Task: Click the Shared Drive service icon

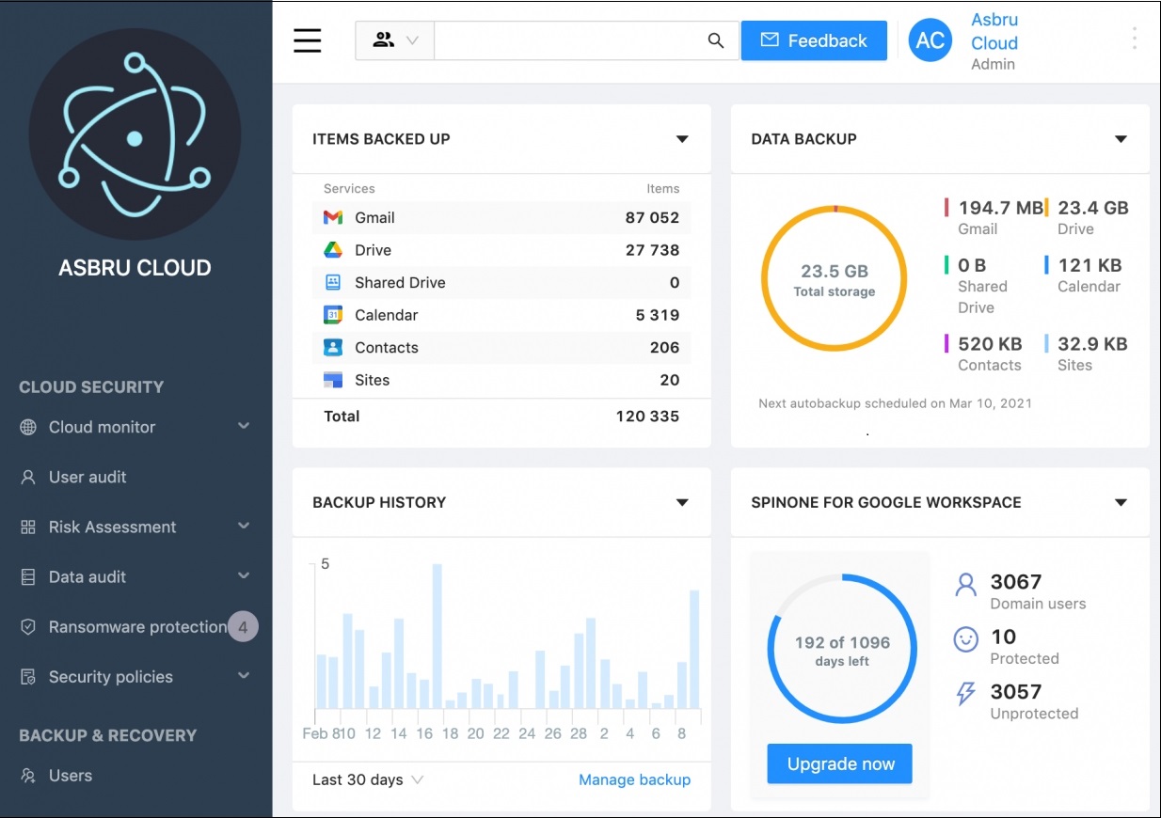Action: coord(333,282)
